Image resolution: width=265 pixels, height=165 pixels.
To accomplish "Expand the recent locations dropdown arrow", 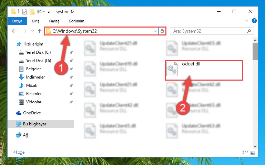I will click(x=32, y=31).
